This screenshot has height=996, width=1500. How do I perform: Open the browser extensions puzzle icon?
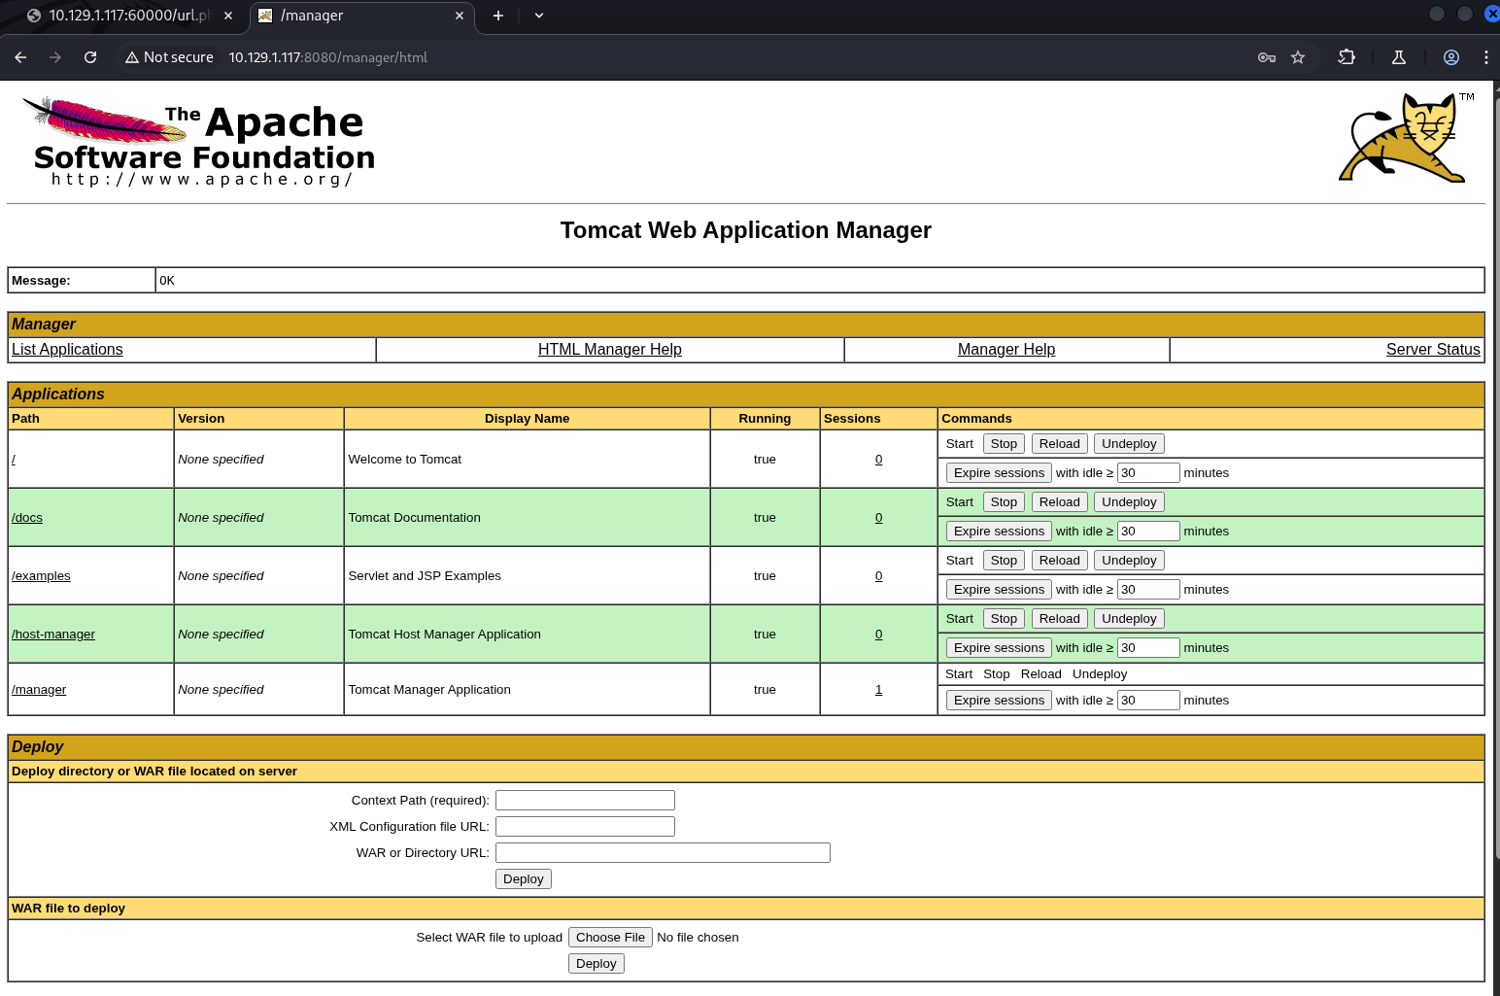coord(1347,57)
